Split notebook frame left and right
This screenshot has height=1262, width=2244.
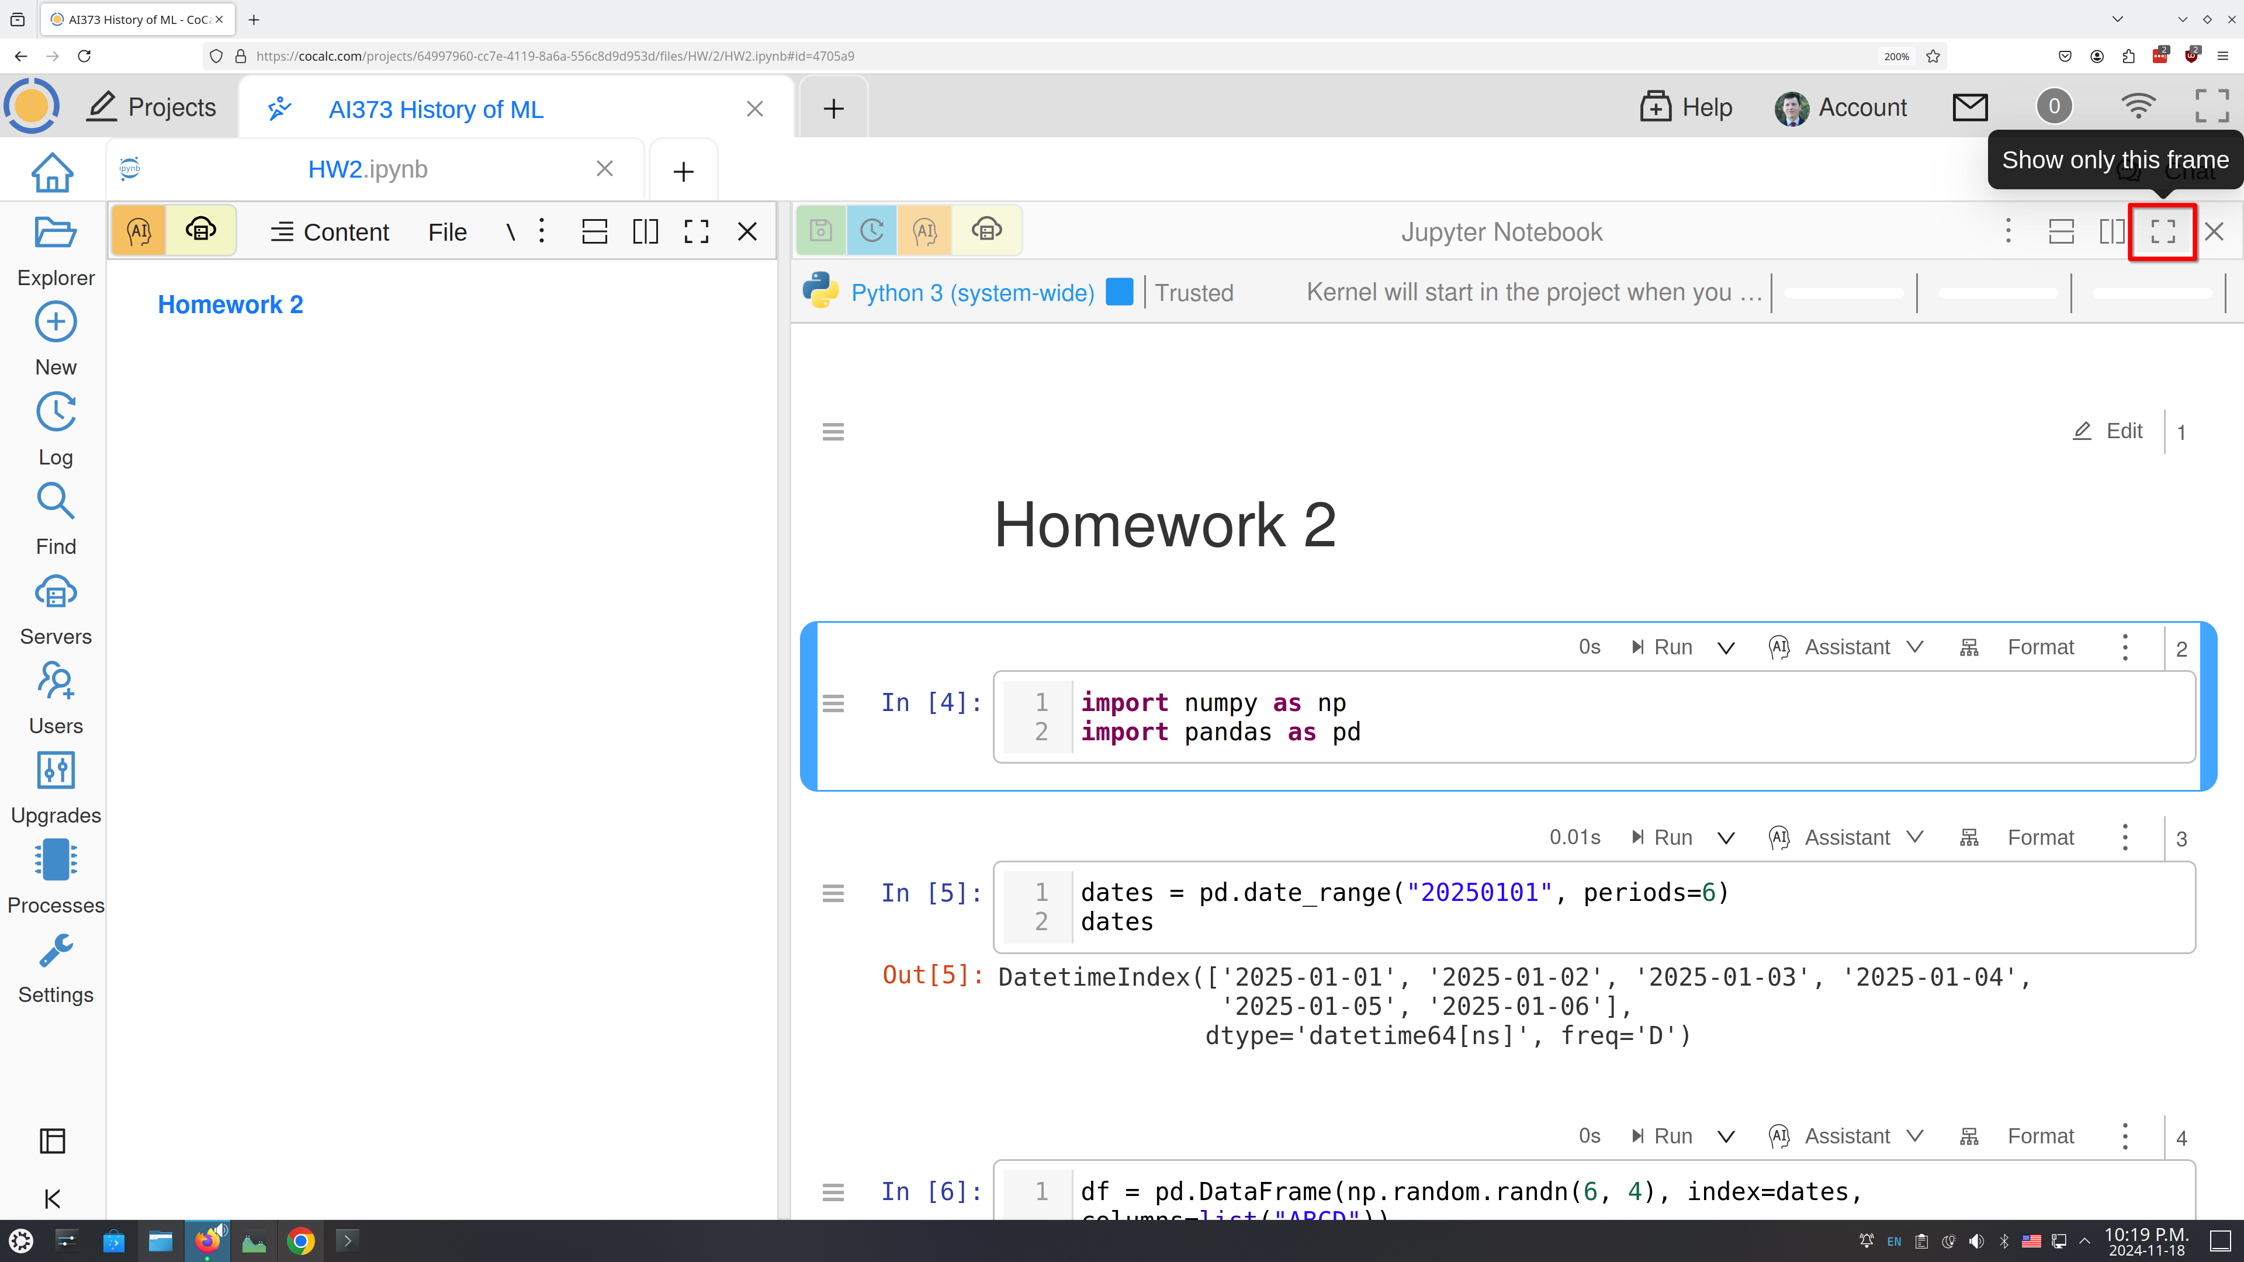[x=2111, y=232]
